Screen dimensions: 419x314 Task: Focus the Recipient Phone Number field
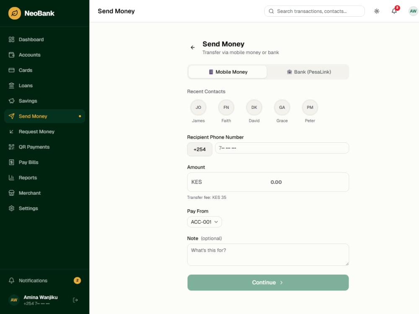click(282, 148)
